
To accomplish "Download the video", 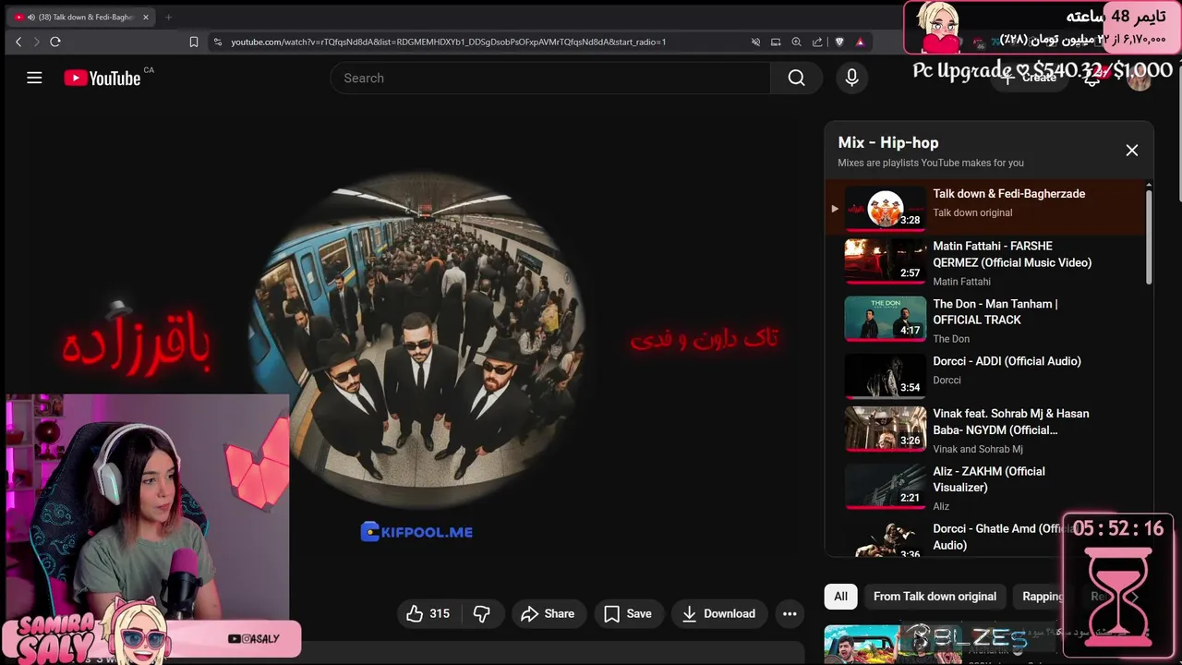I will [x=718, y=613].
